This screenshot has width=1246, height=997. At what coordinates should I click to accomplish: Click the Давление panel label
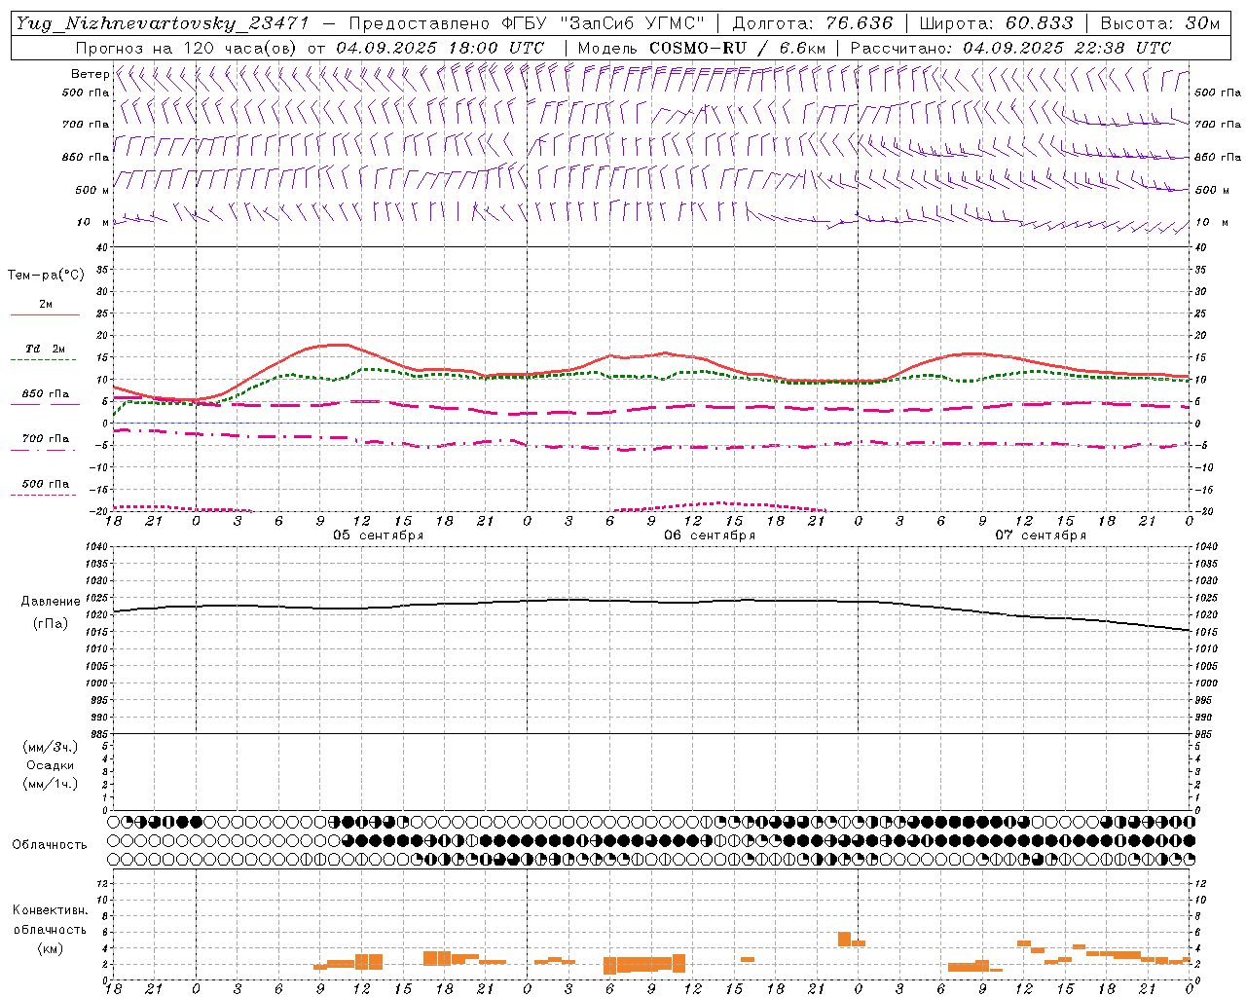coord(50,602)
